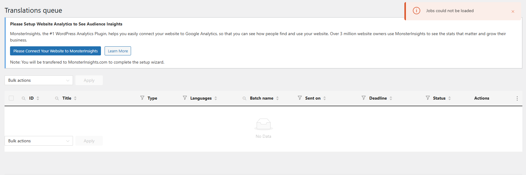
Task: Expand the top Bulk actions dropdown
Action: pos(39,80)
